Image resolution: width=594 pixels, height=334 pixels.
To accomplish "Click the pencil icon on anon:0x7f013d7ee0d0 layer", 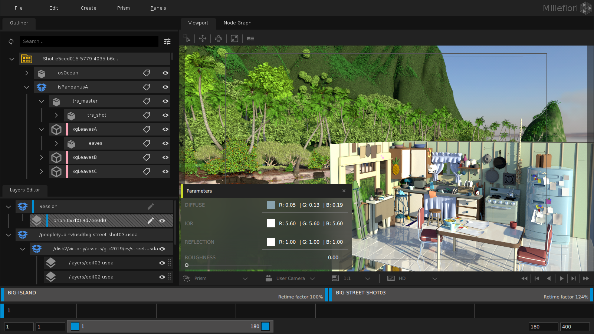I will click(x=151, y=221).
